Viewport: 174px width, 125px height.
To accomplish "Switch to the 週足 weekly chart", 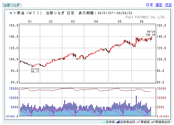I will (159, 5).
